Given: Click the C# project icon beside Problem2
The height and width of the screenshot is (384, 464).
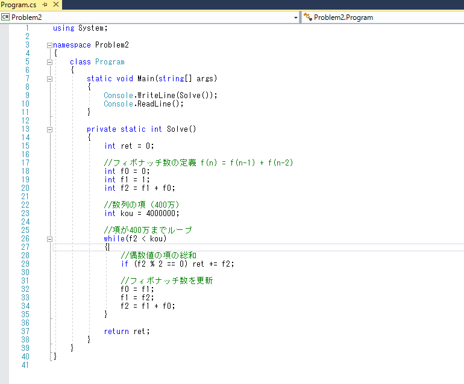Looking at the screenshot, I should (x=5, y=17).
